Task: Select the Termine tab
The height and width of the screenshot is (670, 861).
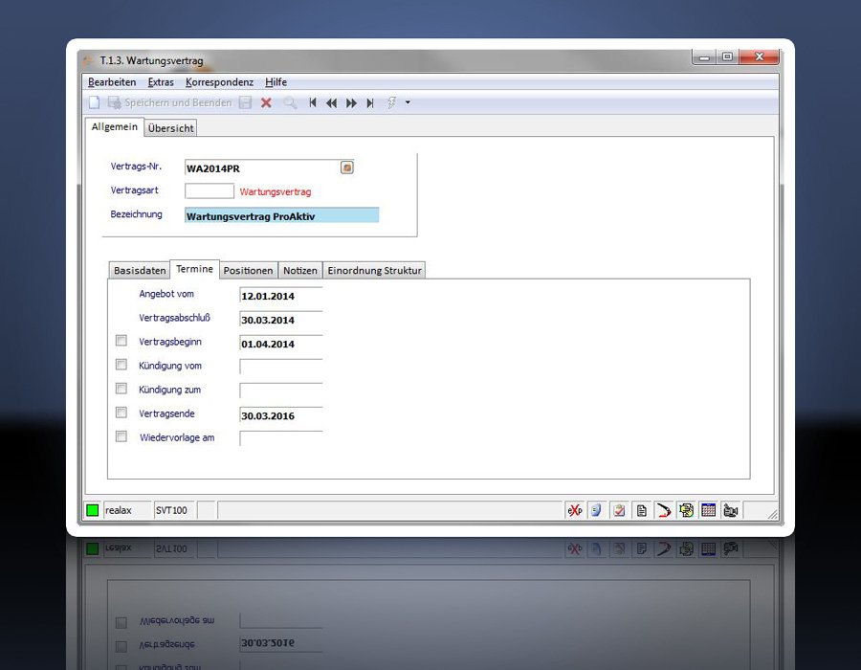Action: pyautogui.click(x=194, y=269)
